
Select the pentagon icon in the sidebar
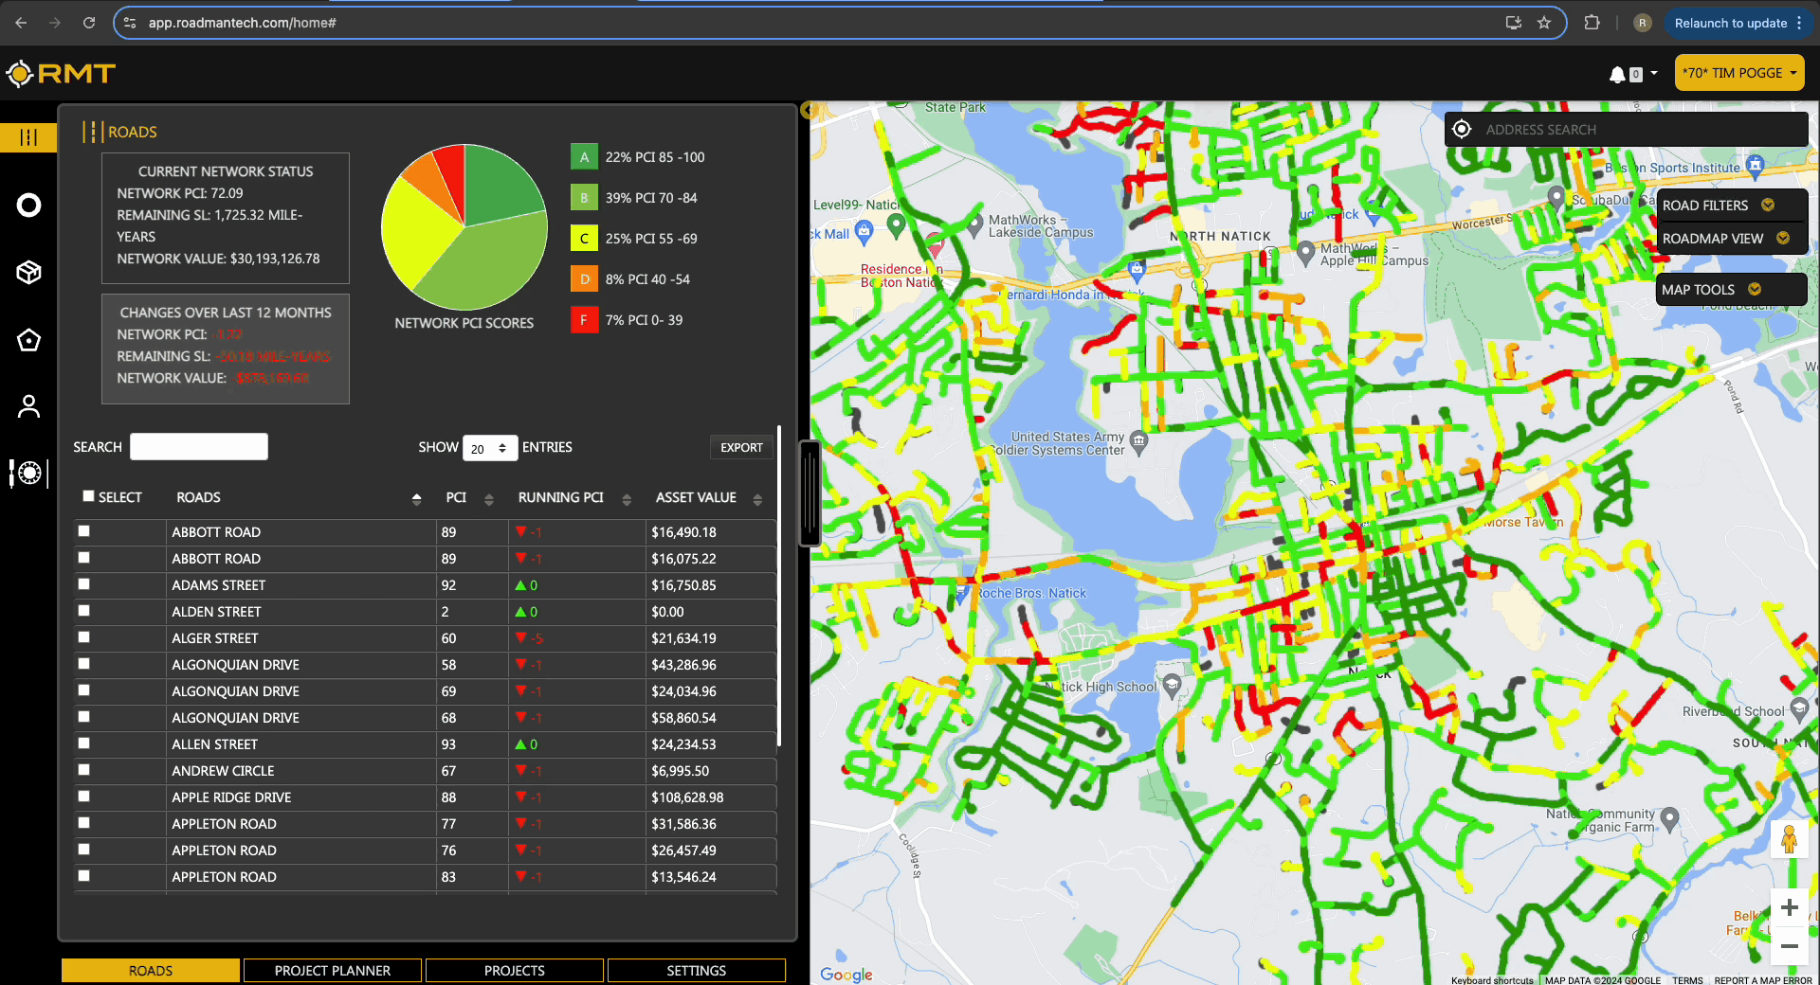pos(28,340)
